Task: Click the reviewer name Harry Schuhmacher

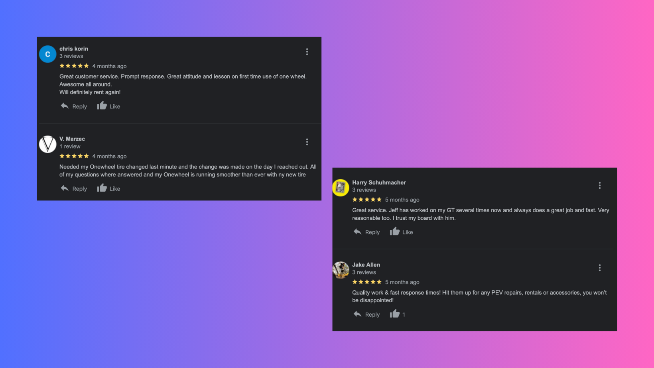Action: click(x=379, y=182)
